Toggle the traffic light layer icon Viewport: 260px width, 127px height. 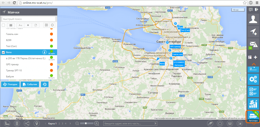pyautogui.click(x=17, y=123)
